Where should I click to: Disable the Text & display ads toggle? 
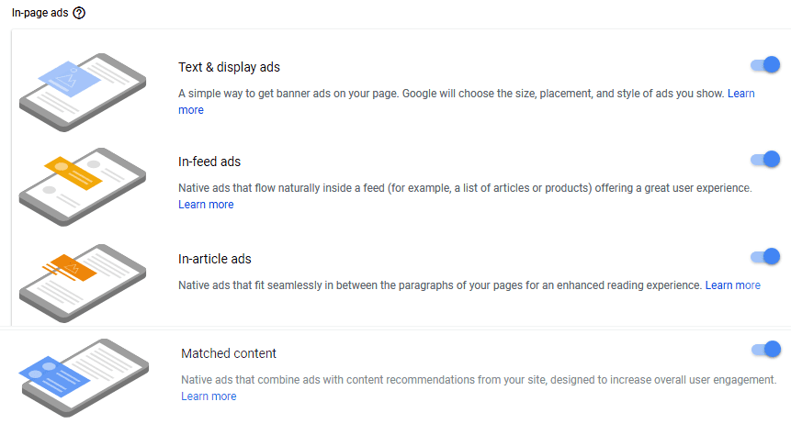765,65
